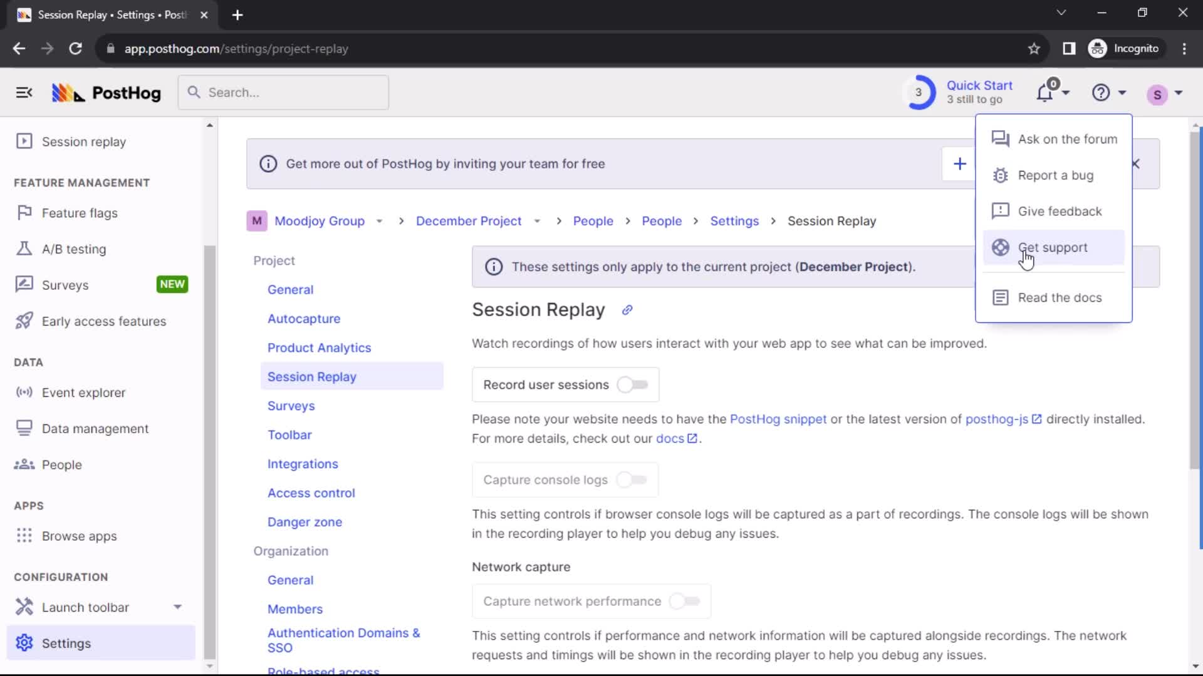Collapse the sidebar navigation menu icon
This screenshot has height=676, width=1203.
pyautogui.click(x=24, y=93)
